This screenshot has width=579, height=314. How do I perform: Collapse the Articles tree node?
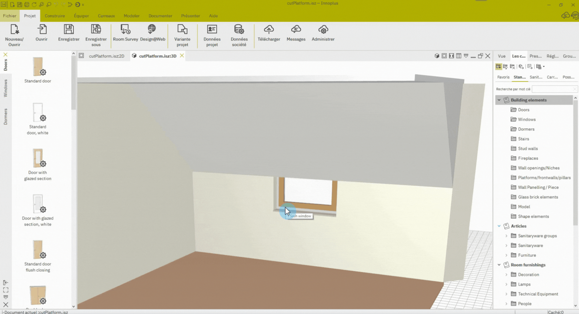click(499, 226)
